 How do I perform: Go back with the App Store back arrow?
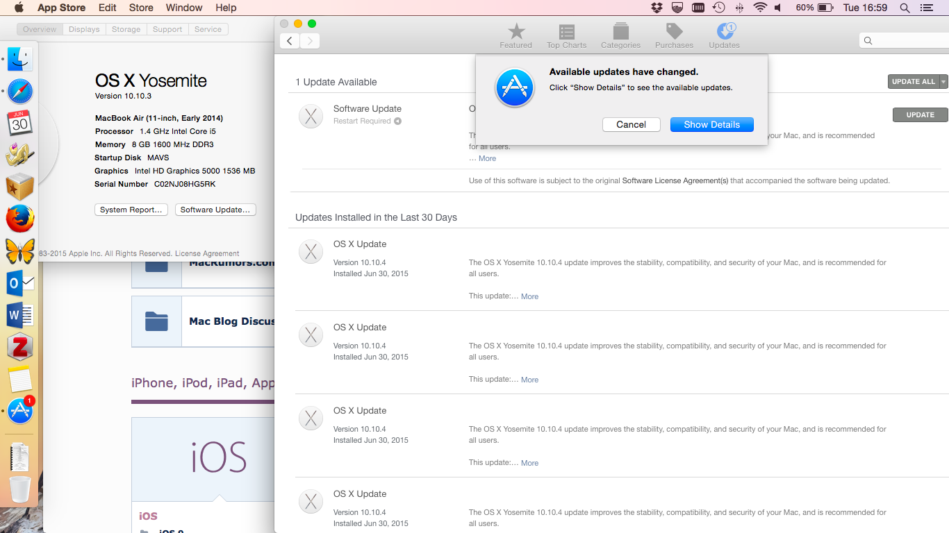(290, 41)
